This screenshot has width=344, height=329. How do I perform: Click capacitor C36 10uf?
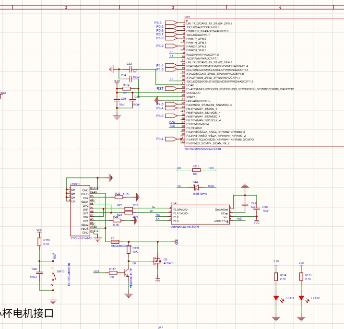pyautogui.click(x=117, y=100)
